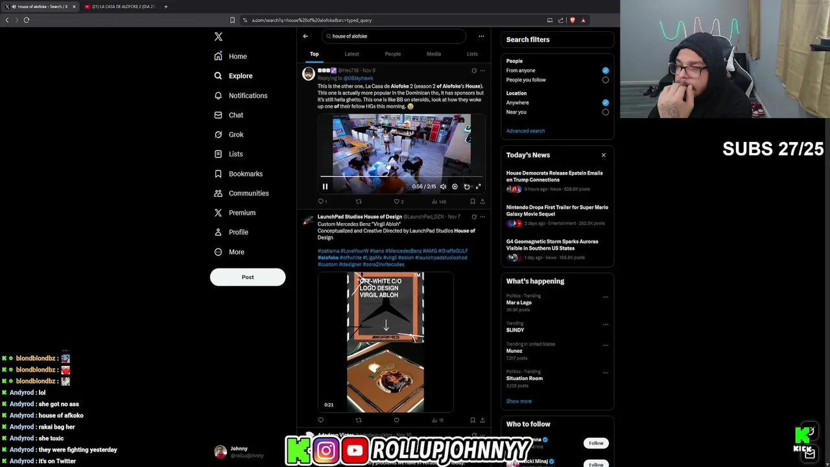Open Explore in the sidebar
The width and height of the screenshot is (830, 467).
[233, 76]
